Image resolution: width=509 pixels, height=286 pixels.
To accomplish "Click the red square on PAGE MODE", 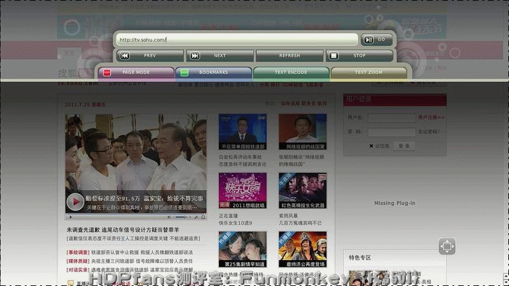I will (107, 72).
